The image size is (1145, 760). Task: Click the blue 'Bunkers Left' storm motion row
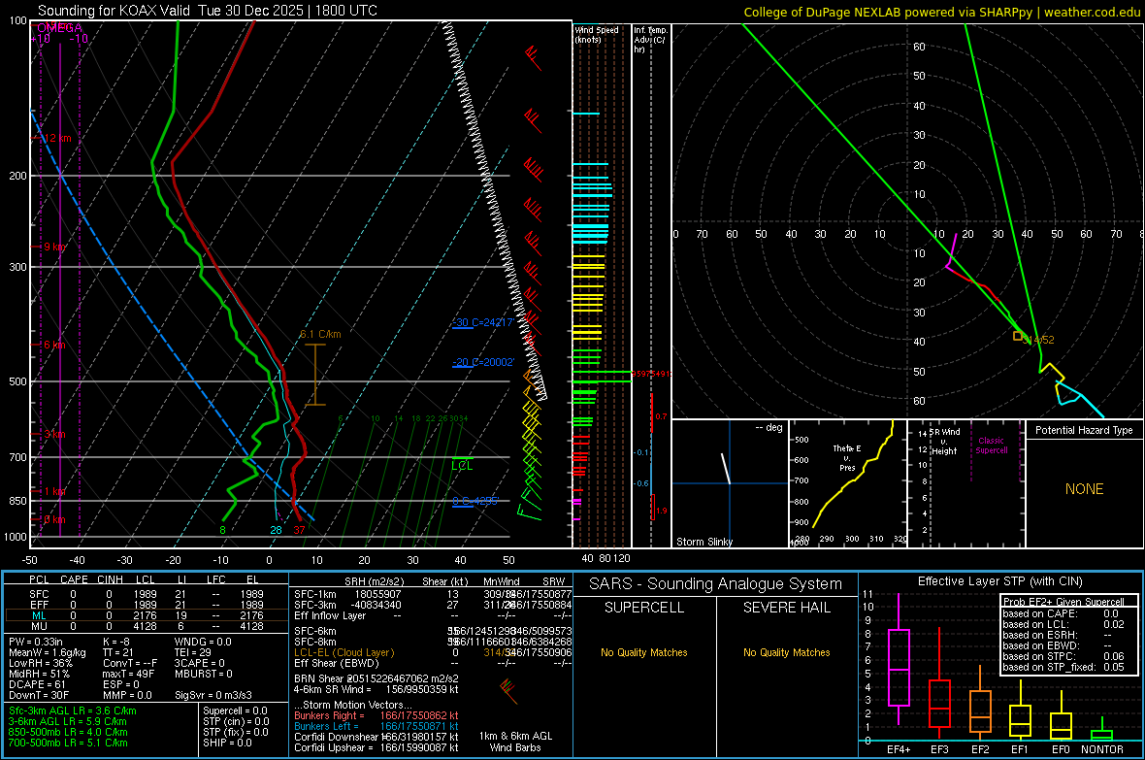coord(376,726)
